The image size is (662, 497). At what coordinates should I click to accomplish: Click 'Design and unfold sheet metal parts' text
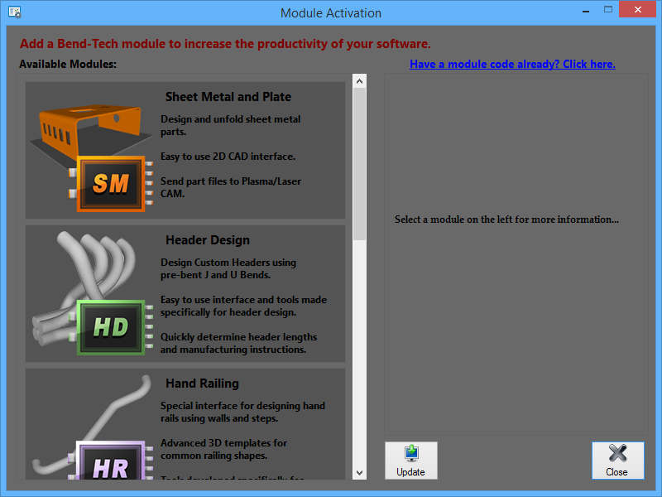pos(230,125)
